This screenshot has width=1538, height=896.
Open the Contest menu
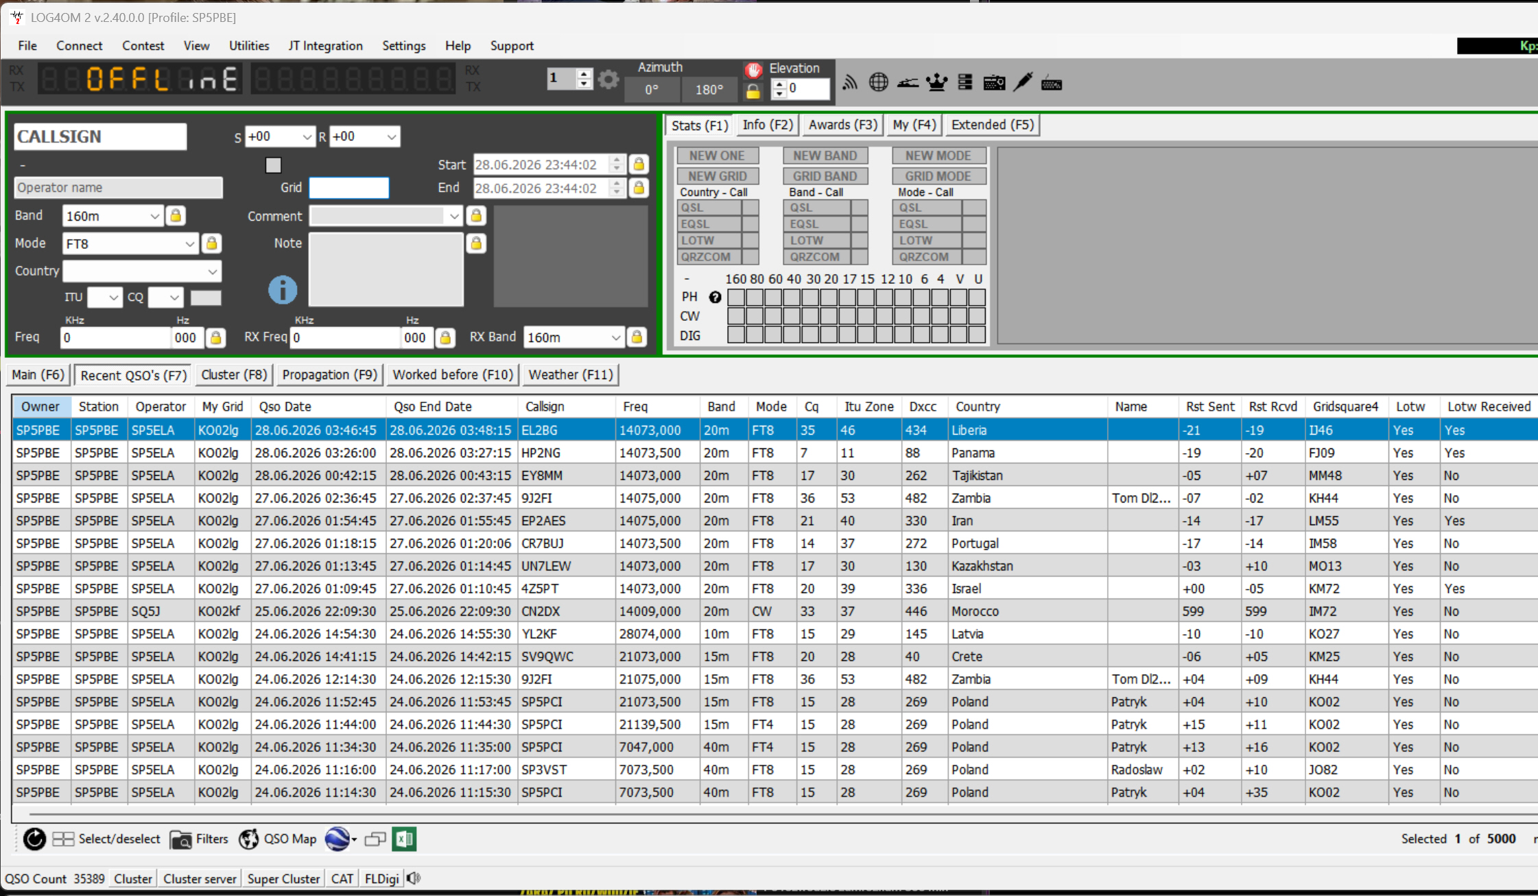[x=143, y=46]
